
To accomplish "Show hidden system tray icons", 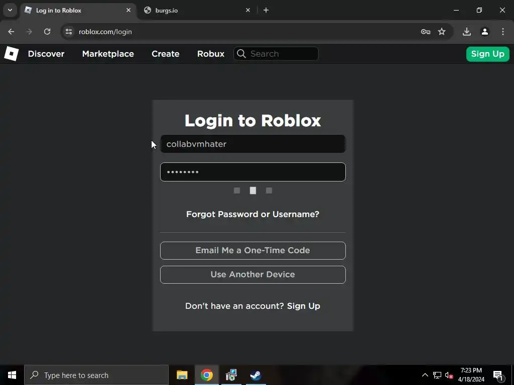I will point(425,375).
